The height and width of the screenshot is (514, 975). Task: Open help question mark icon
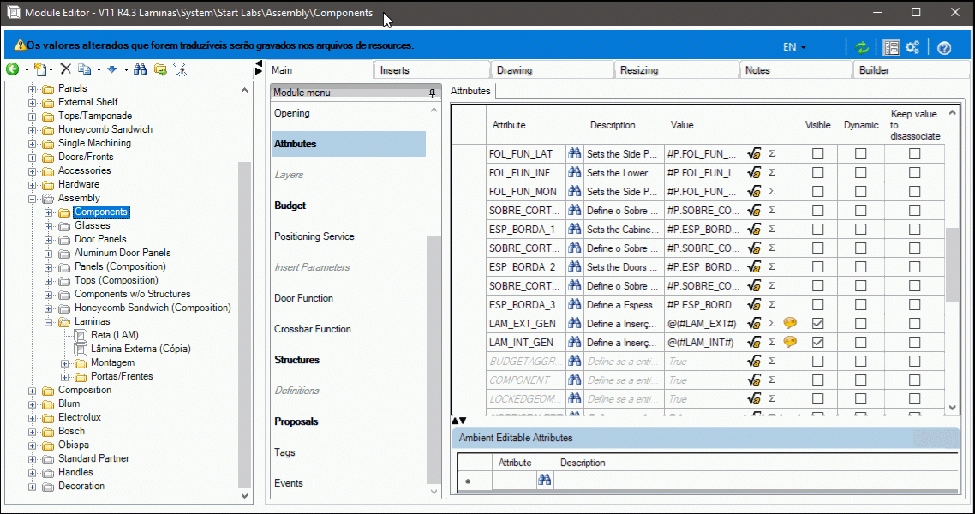click(x=944, y=48)
